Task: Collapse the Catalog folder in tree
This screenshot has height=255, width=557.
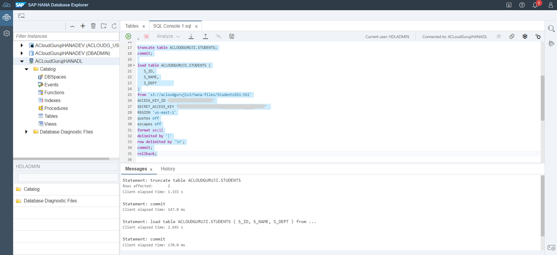Action: click(x=26, y=69)
